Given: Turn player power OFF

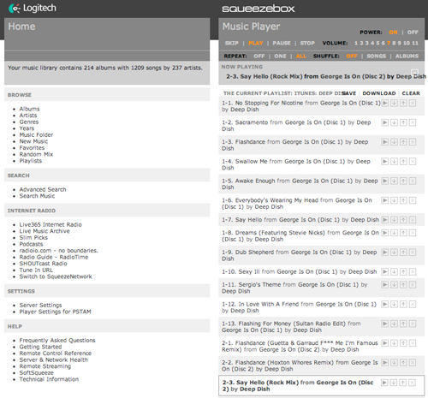Looking at the screenshot, I should pyautogui.click(x=413, y=33).
